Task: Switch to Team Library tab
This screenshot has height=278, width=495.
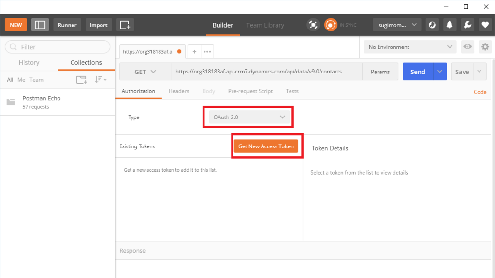Action: [x=265, y=25]
